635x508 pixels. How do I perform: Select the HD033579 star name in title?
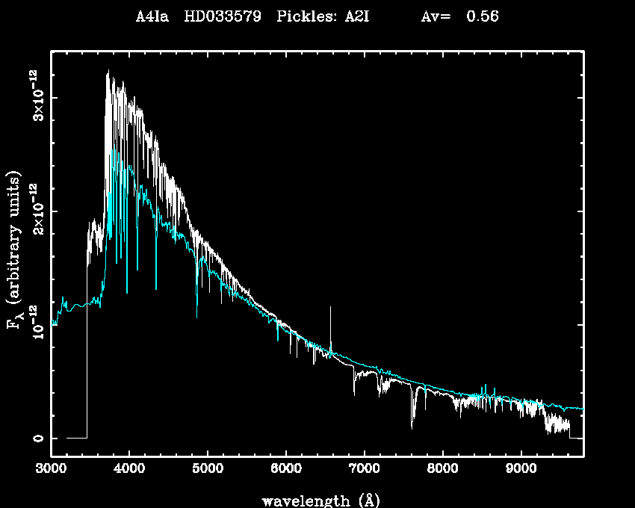click(x=222, y=17)
